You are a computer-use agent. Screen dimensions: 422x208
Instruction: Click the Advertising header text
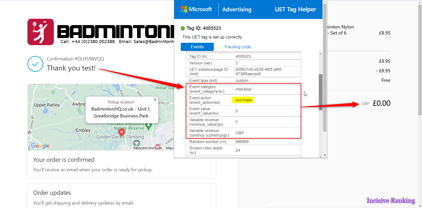coord(237,10)
